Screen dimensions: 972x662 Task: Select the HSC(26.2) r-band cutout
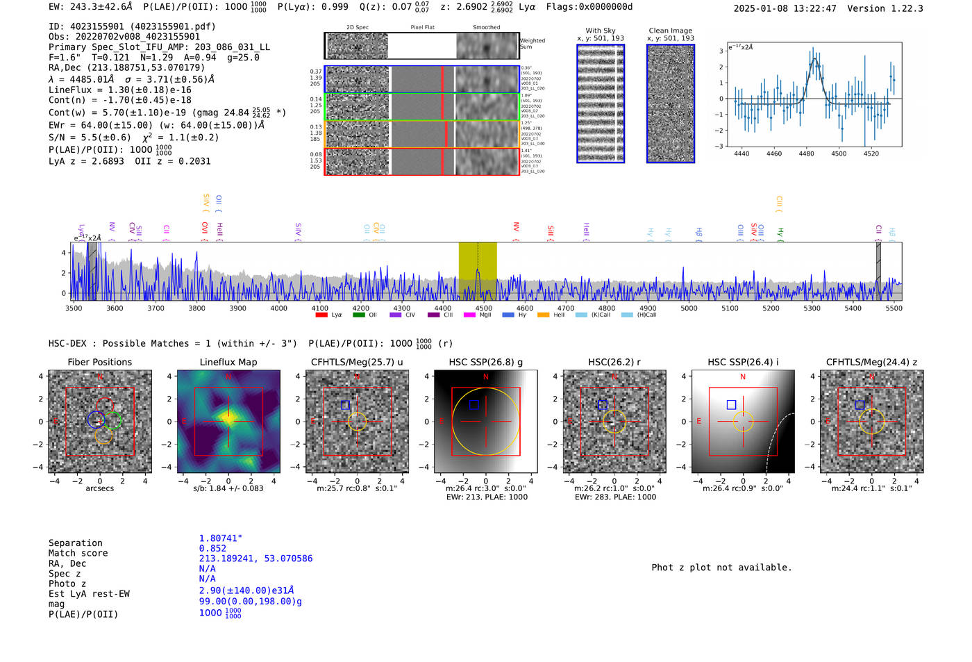click(x=614, y=422)
